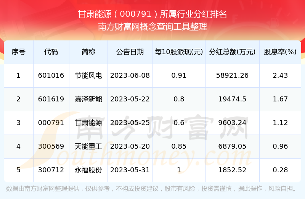Click the 序号 column header

click(18, 52)
